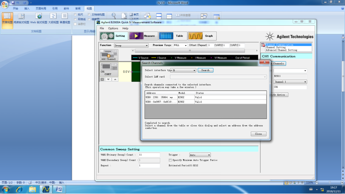Click the Add Channel instrument icon
The width and height of the screenshot is (345, 194).
click(109, 55)
